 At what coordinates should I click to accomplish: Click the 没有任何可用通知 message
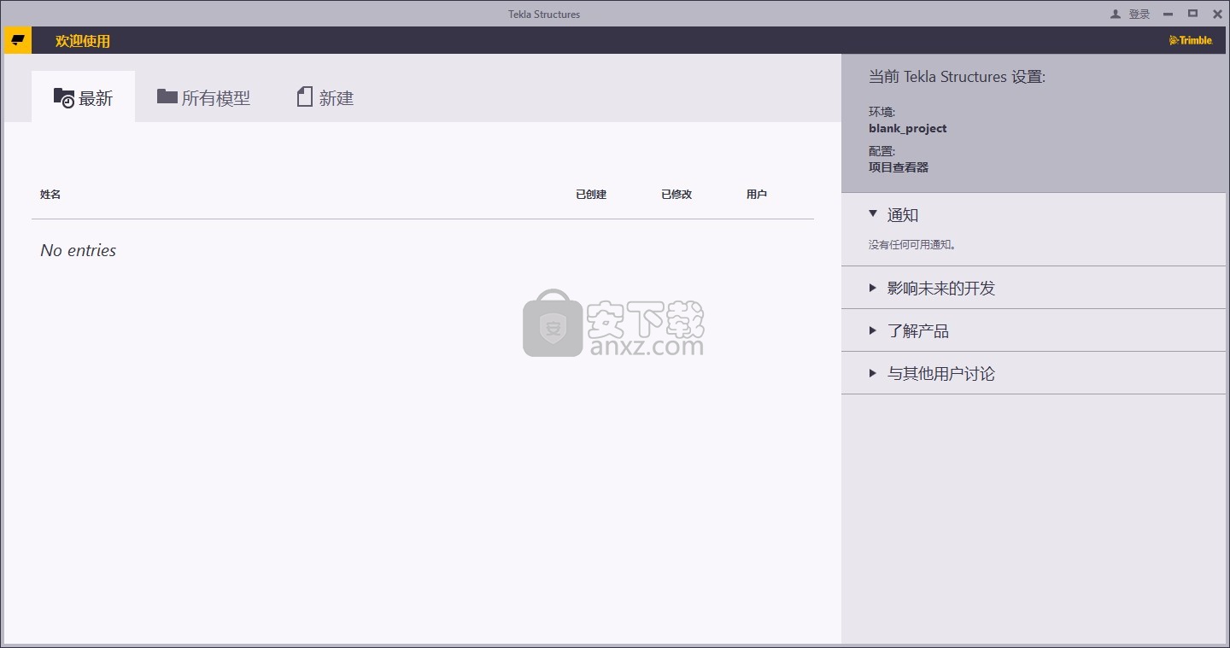pyautogui.click(x=913, y=245)
